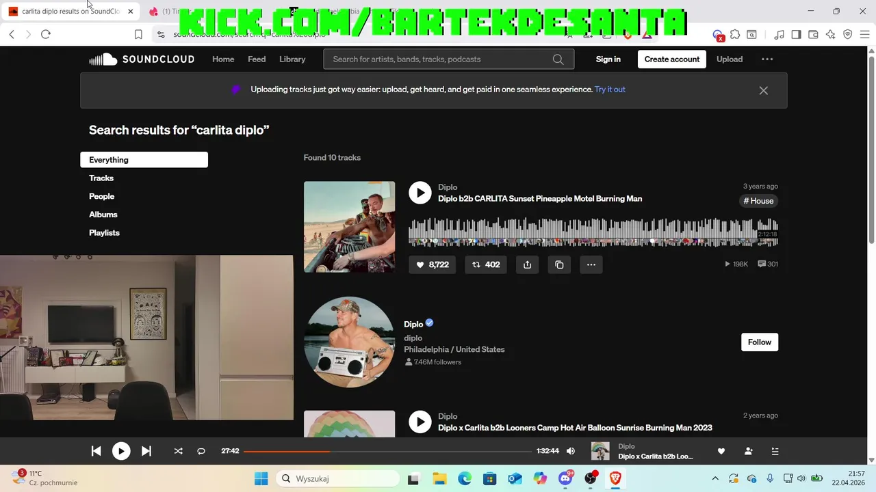Image resolution: width=876 pixels, height=492 pixels.
Task: Seek within the Pineapple Motel waveform
Action: [x=593, y=232]
